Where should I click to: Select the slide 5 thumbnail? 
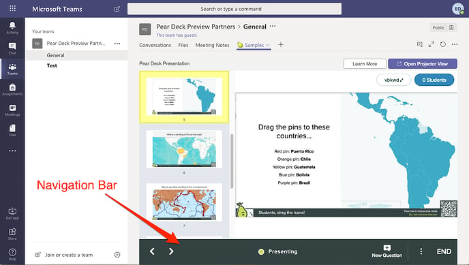[184, 97]
